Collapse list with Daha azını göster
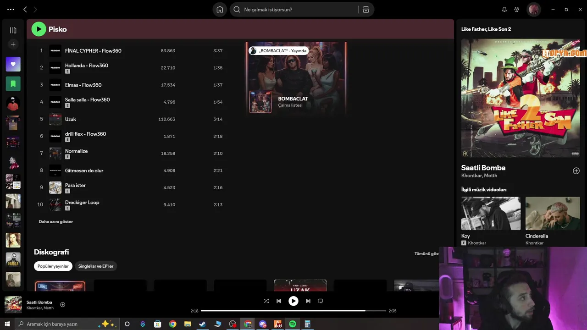This screenshot has width=587, height=330. pyautogui.click(x=56, y=221)
